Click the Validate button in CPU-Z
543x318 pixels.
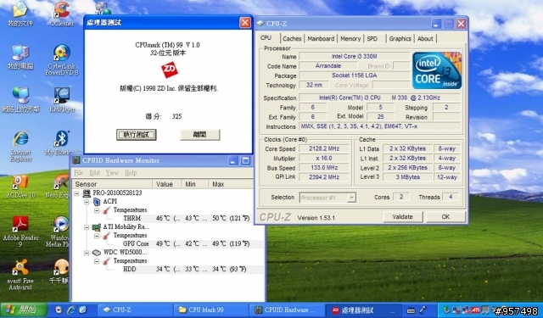[x=403, y=217]
